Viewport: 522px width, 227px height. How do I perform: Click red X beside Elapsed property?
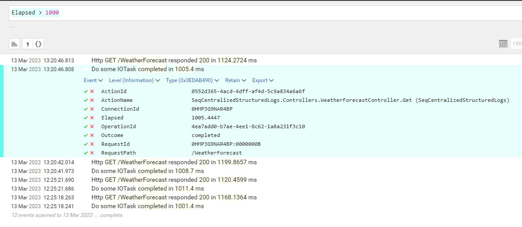click(x=92, y=118)
